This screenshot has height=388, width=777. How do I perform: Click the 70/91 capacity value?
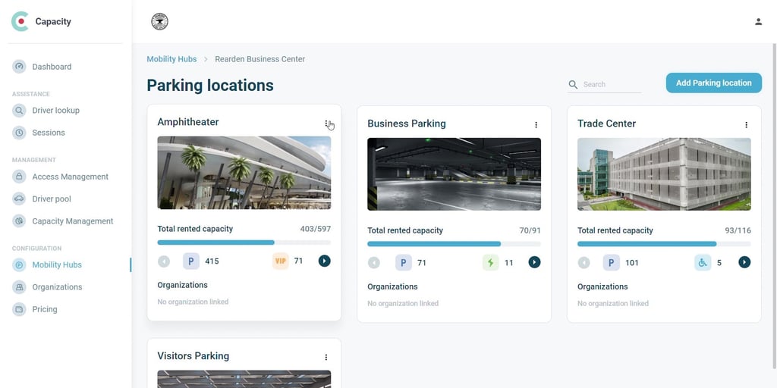pyautogui.click(x=530, y=230)
